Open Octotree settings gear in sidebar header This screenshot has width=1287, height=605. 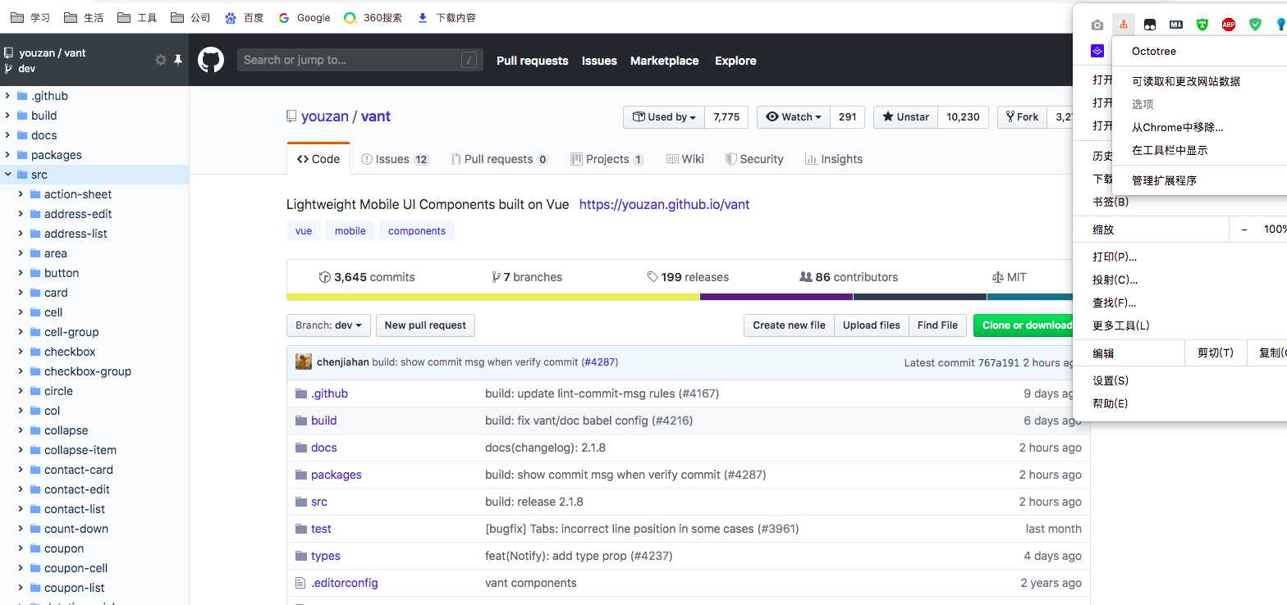coord(161,60)
